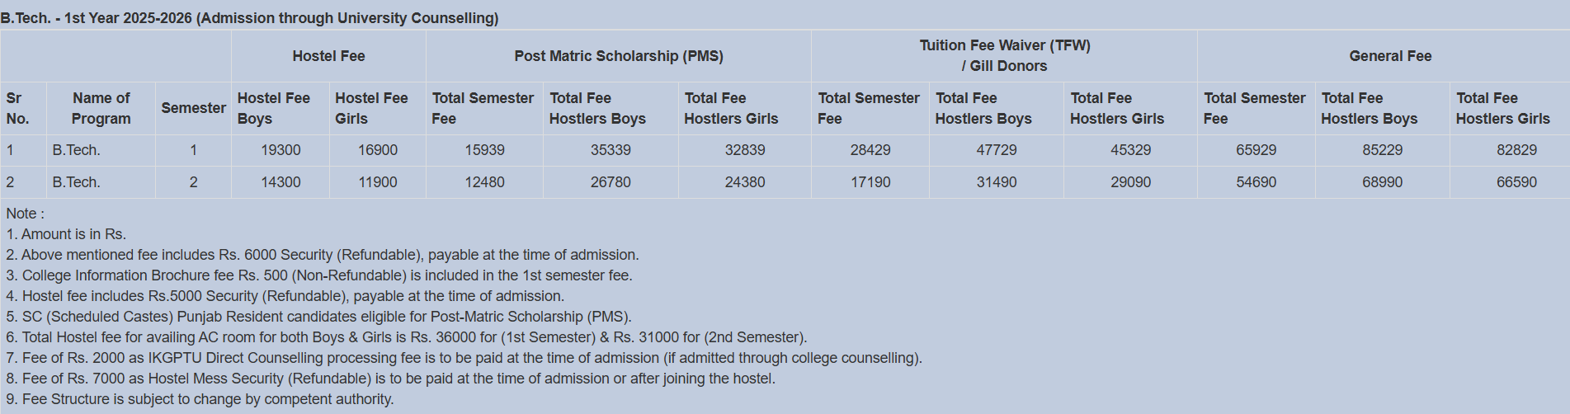Select the 28429 TFW semester fee cell

pyautogui.click(x=870, y=150)
